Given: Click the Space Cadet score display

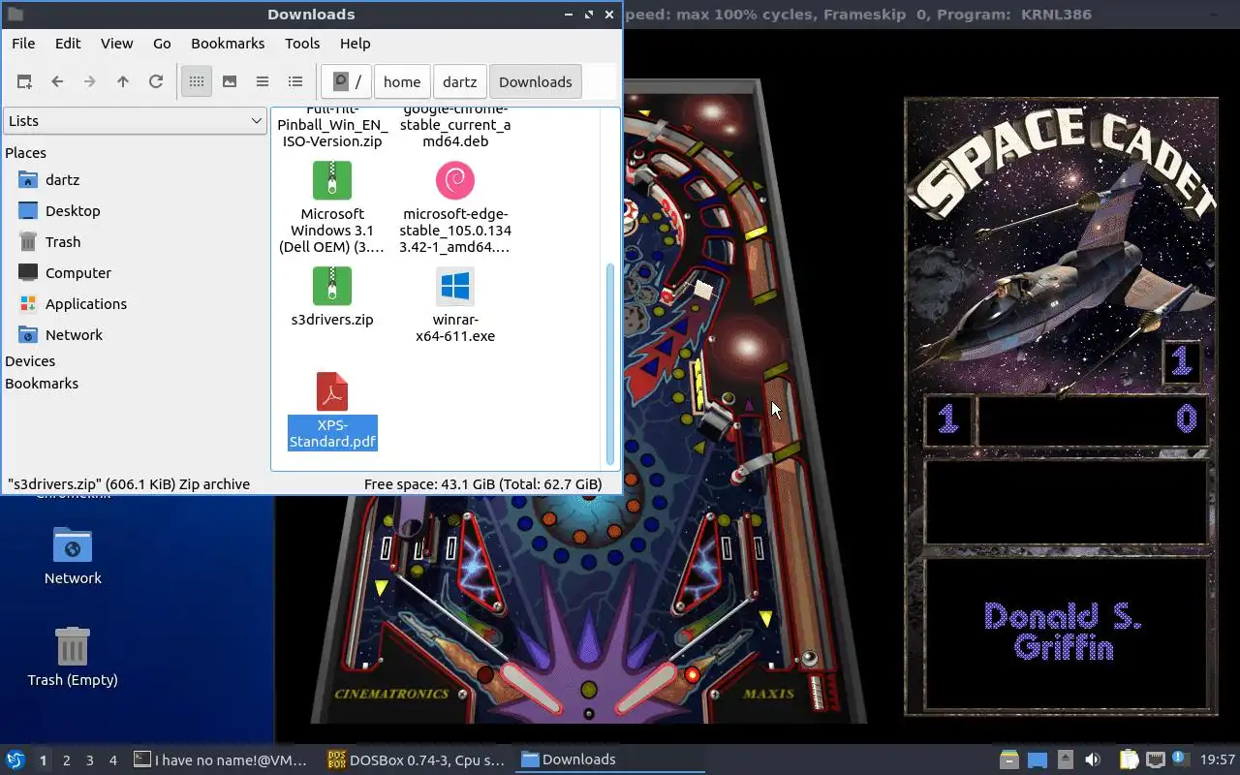Looking at the screenshot, I should (1093, 420).
